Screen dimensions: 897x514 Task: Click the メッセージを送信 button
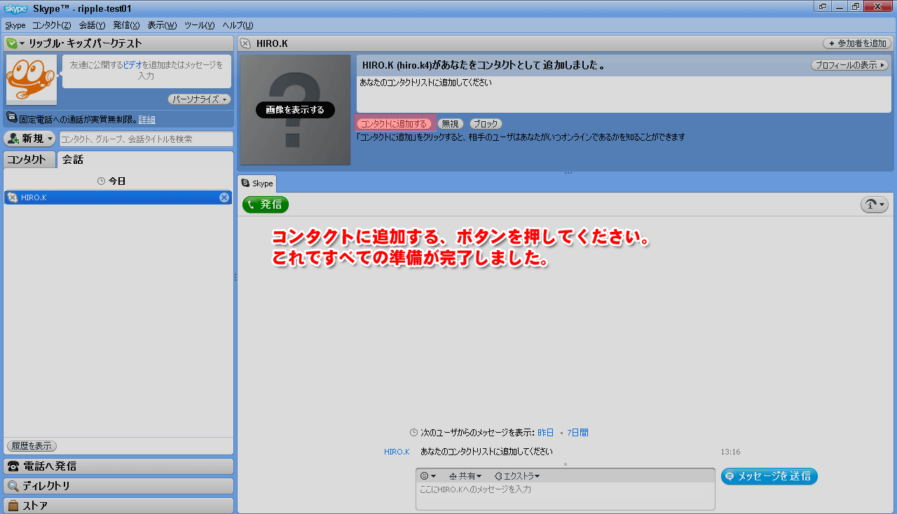pos(769,476)
